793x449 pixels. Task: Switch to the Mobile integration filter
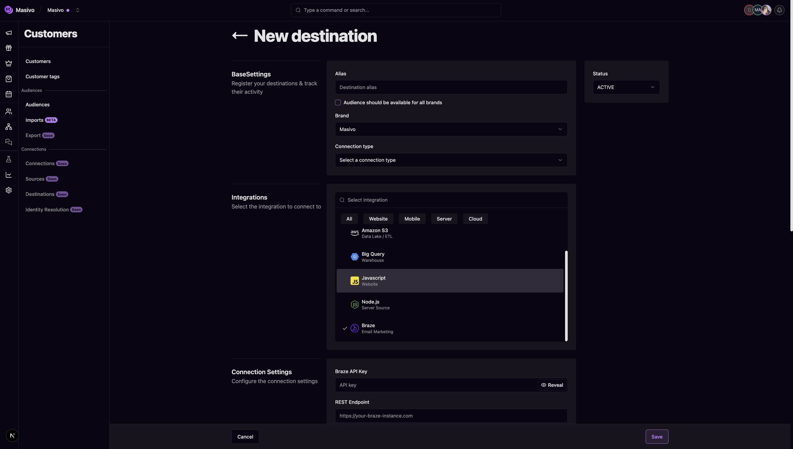click(412, 219)
